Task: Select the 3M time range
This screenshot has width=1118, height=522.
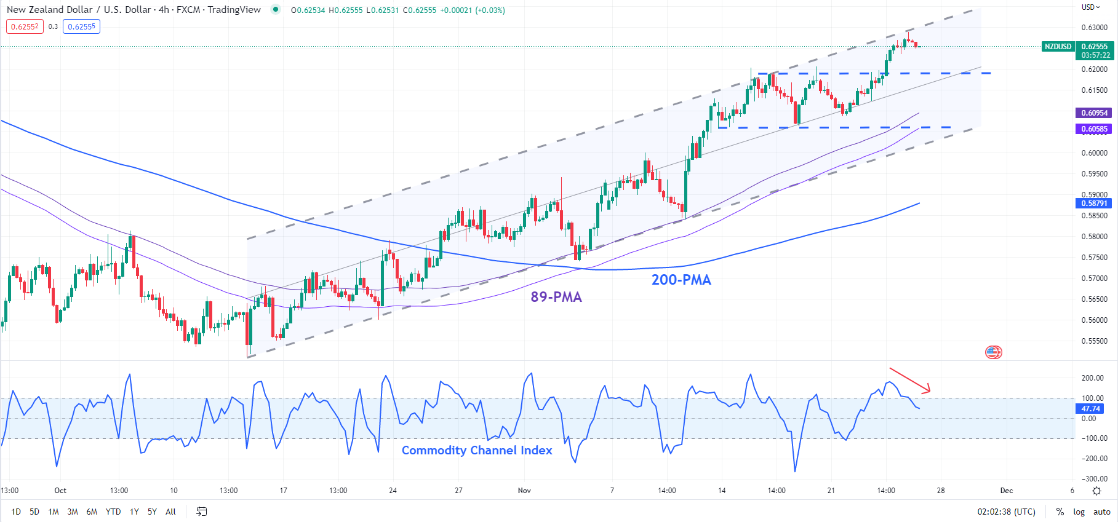Action: pos(73,512)
